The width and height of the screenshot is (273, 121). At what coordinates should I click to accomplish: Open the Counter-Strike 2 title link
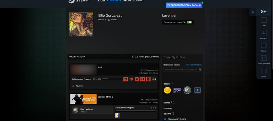tap(105, 97)
